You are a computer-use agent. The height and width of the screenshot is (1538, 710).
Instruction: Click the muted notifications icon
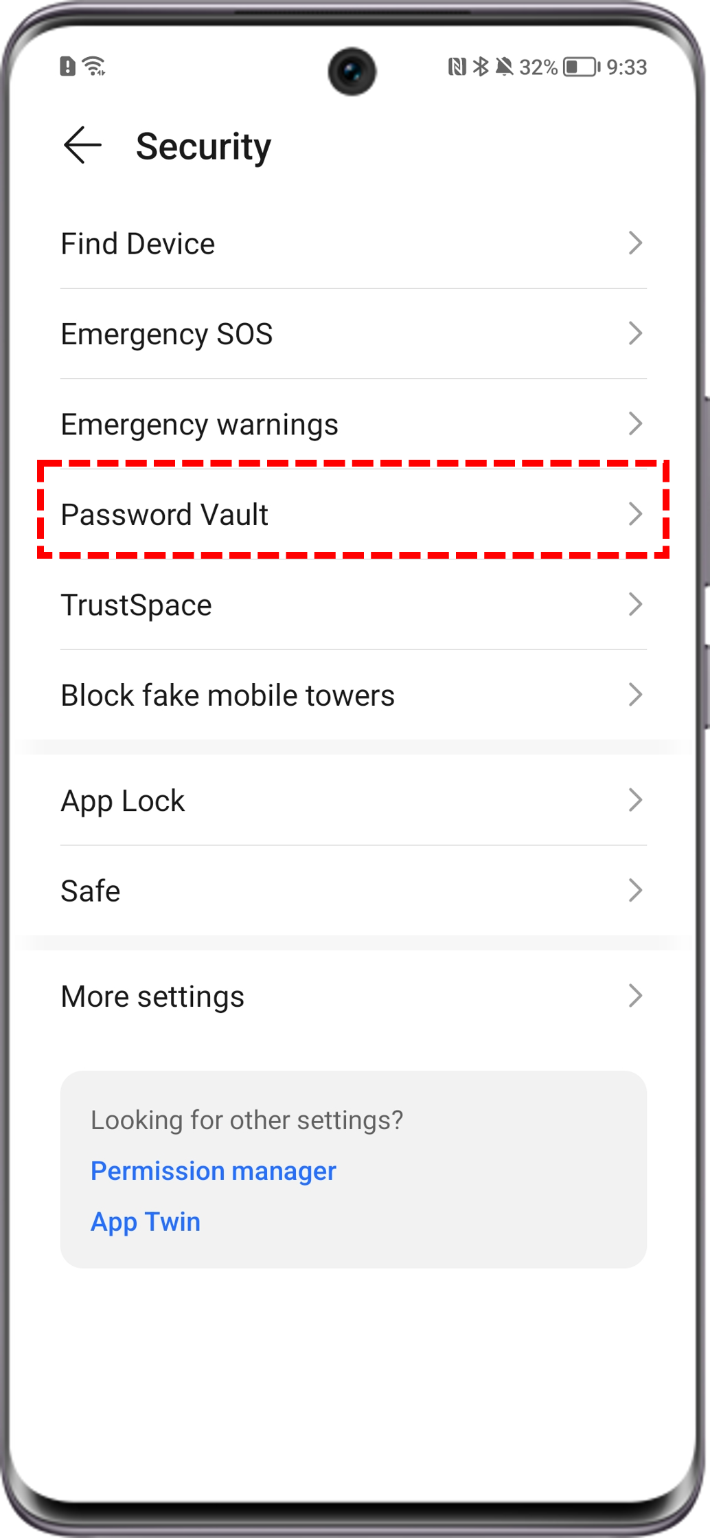[x=506, y=67]
